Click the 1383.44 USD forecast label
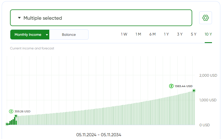This screenshot has height=139, width=222. coord(184,86)
